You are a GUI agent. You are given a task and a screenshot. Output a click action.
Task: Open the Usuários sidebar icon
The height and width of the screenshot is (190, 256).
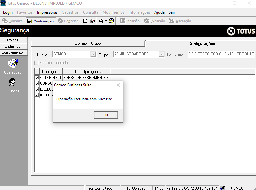(x=12, y=82)
